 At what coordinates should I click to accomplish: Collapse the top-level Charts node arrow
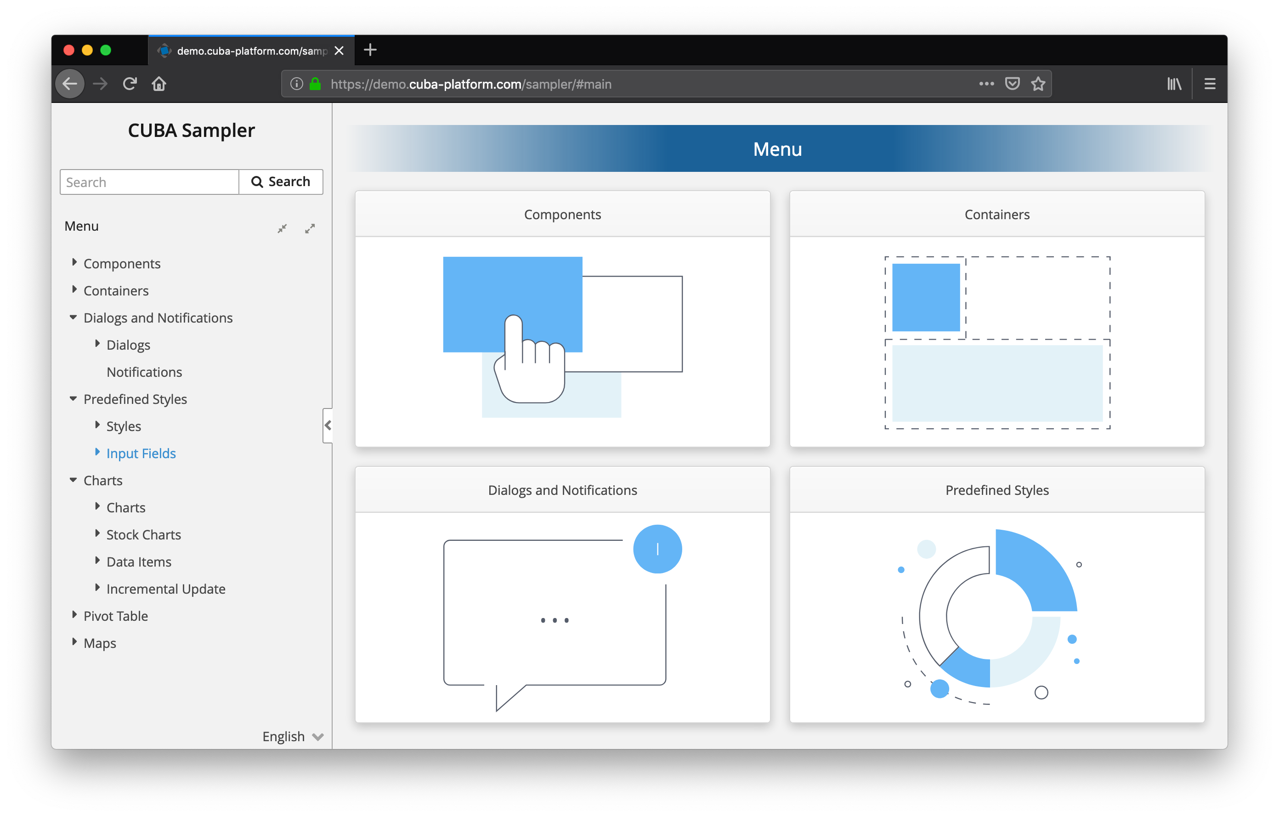click(74, 480)
